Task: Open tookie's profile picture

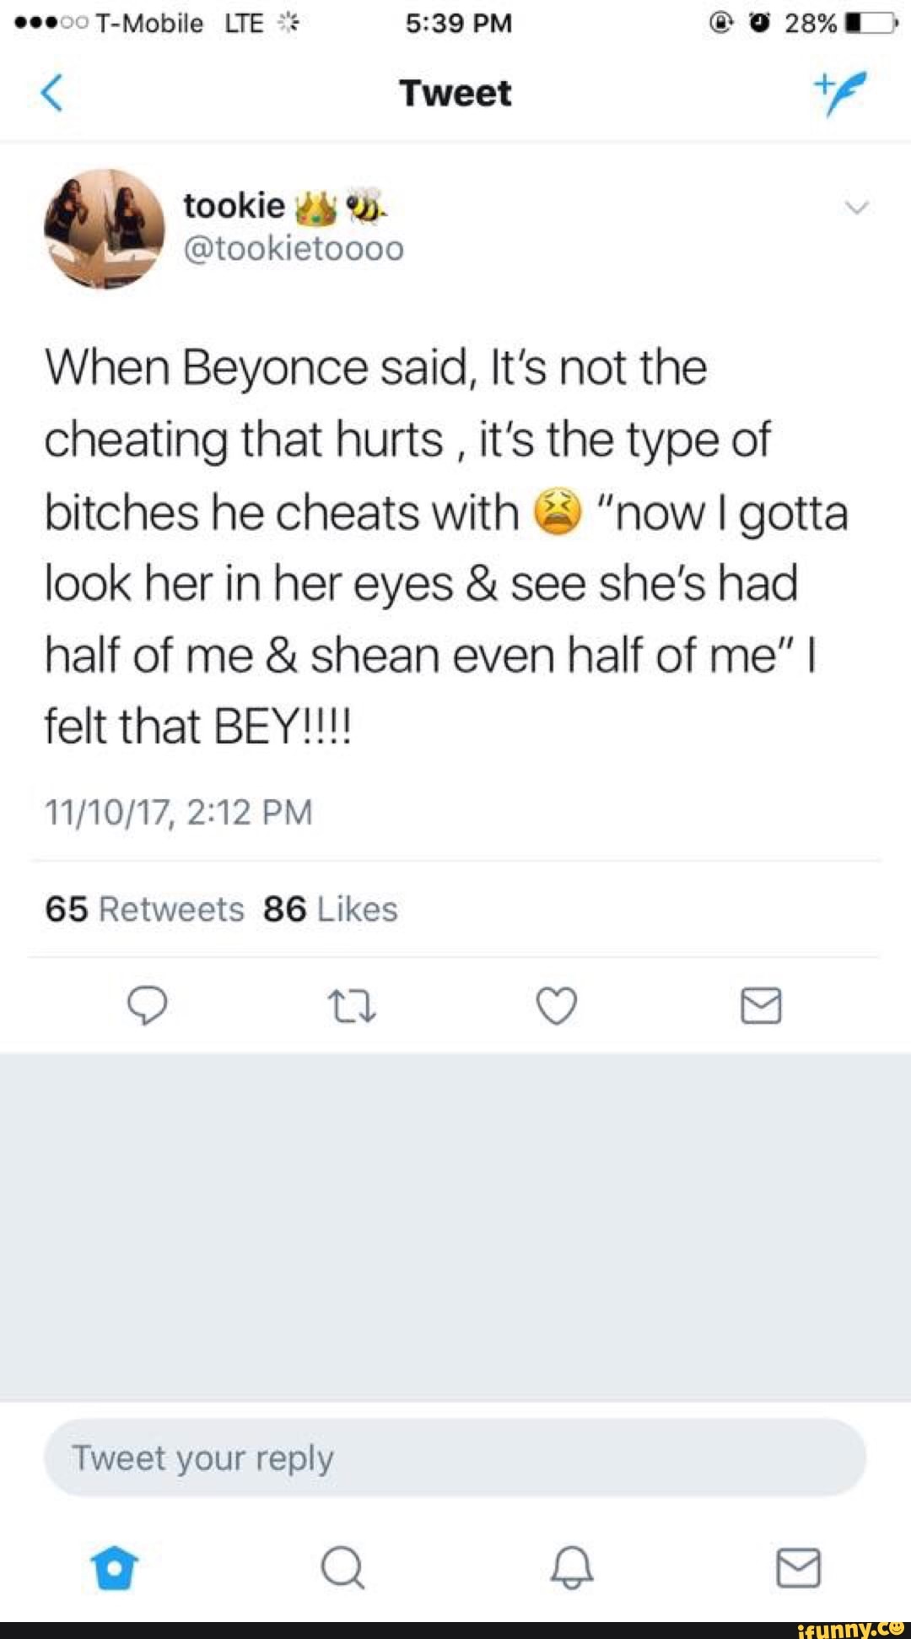Action: pyautogui.click(x=104, y=229)
